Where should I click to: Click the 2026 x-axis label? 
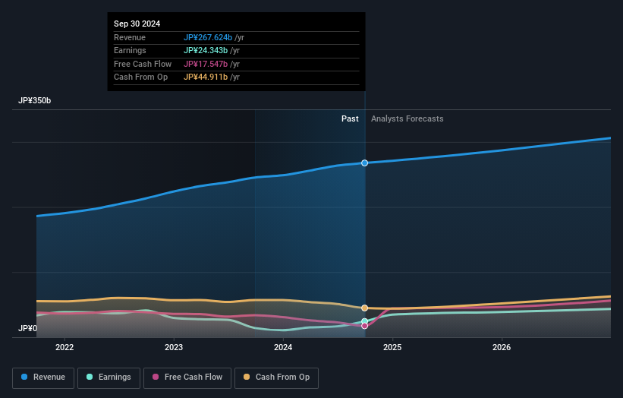(x=502, y=347)
